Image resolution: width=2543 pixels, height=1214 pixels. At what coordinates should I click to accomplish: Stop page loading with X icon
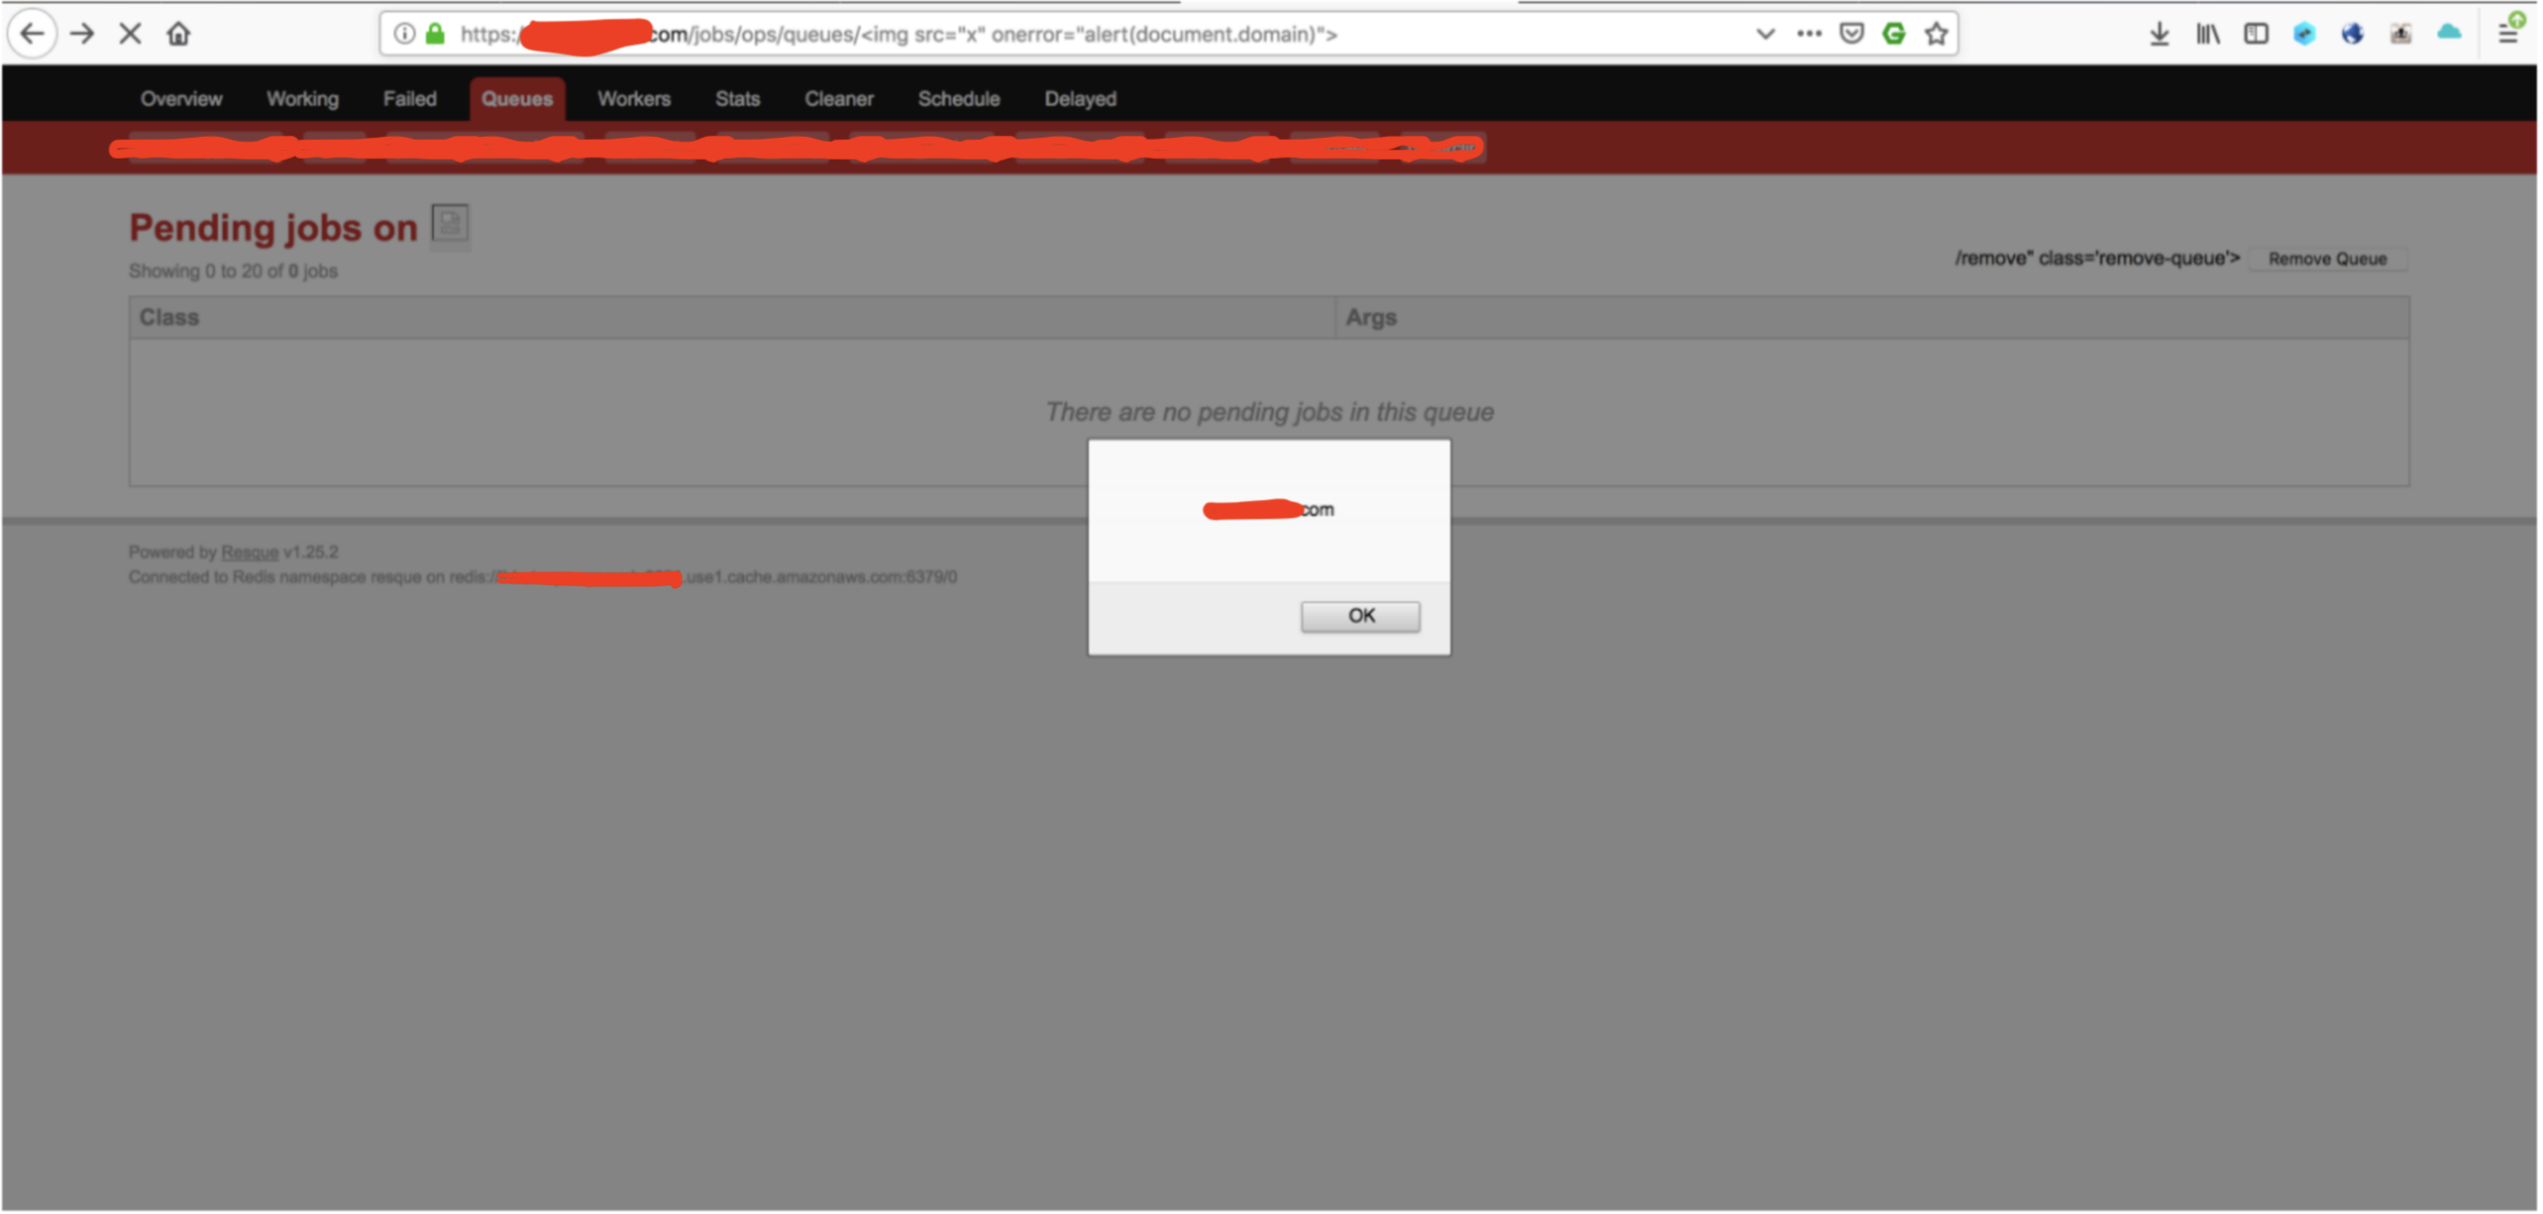click(x=130, y=35)
